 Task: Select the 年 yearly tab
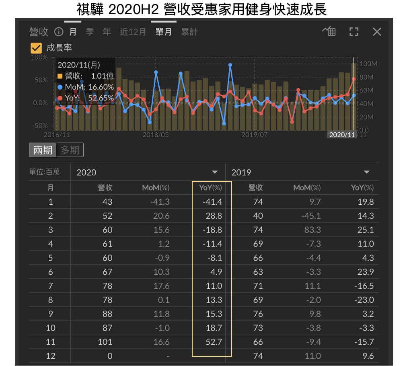tap(107, 32)
